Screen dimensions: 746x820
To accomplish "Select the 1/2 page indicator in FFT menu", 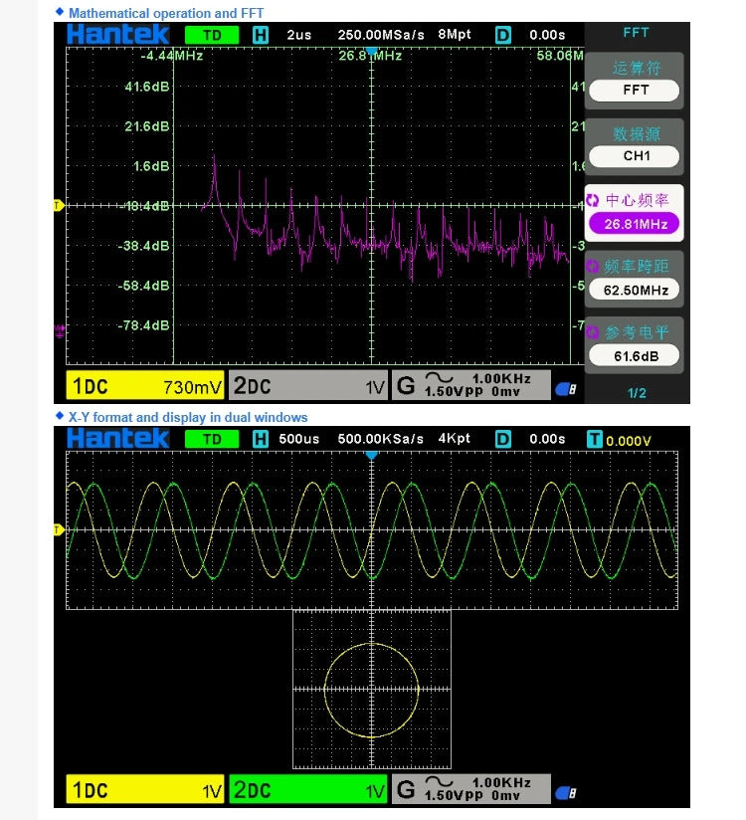I will 637,393.
